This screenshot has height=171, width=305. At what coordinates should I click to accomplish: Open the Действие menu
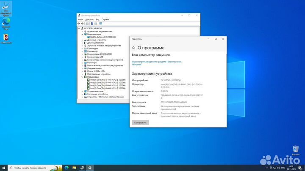click(89, 19)
